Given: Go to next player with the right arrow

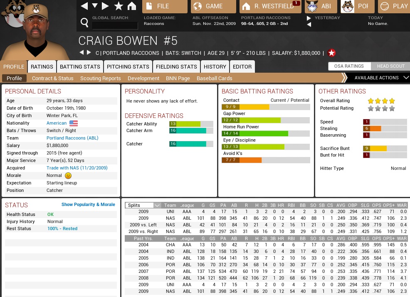Looking at the screenshot, I should click(x=89, y=53).
